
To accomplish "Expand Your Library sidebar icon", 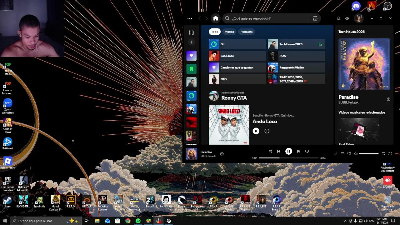I will (x=192, y=32).
